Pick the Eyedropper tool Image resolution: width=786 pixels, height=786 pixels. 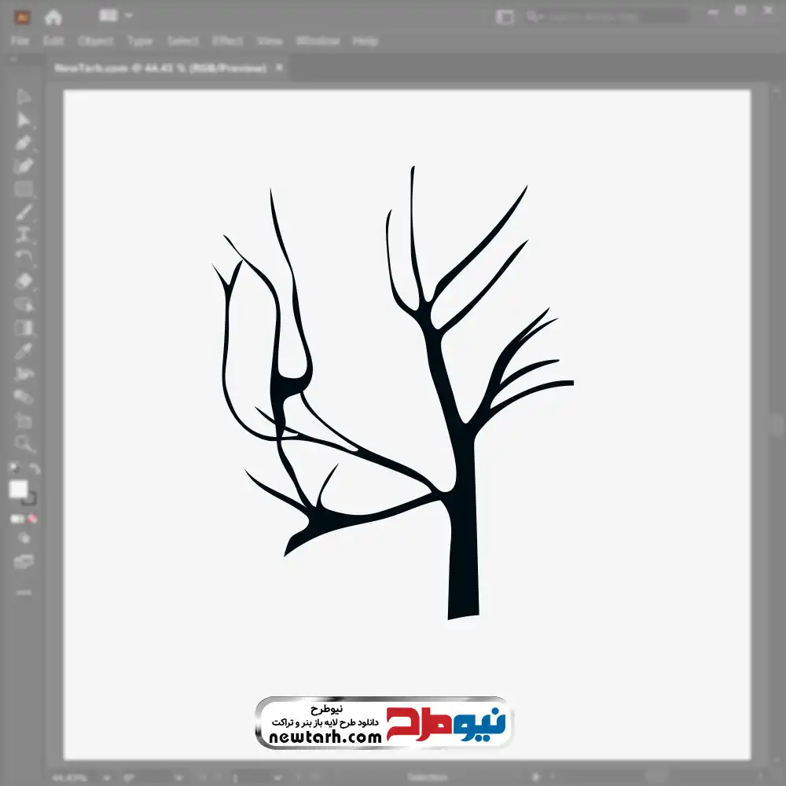24,351
